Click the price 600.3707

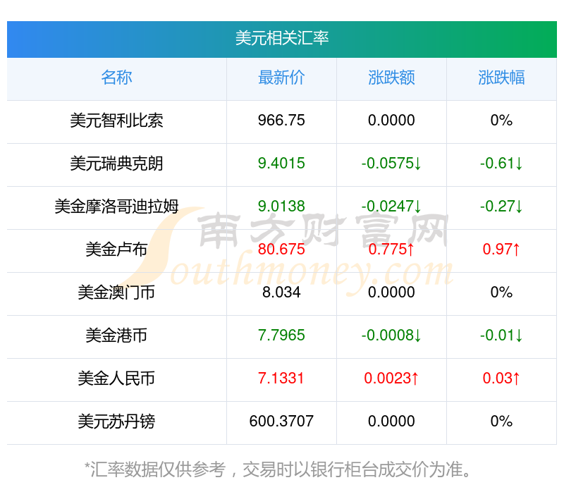(x=281, y=422)
